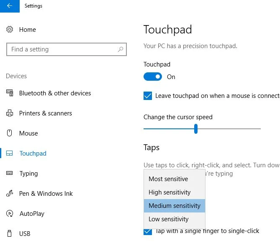Select Most sensitive from dropdown list
Image resolution: width=280 pixels, height=243 pixels.
click(168, 179)
